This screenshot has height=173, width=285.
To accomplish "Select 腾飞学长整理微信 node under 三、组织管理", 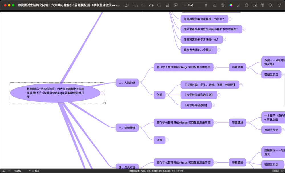I will tap(184, 123).
